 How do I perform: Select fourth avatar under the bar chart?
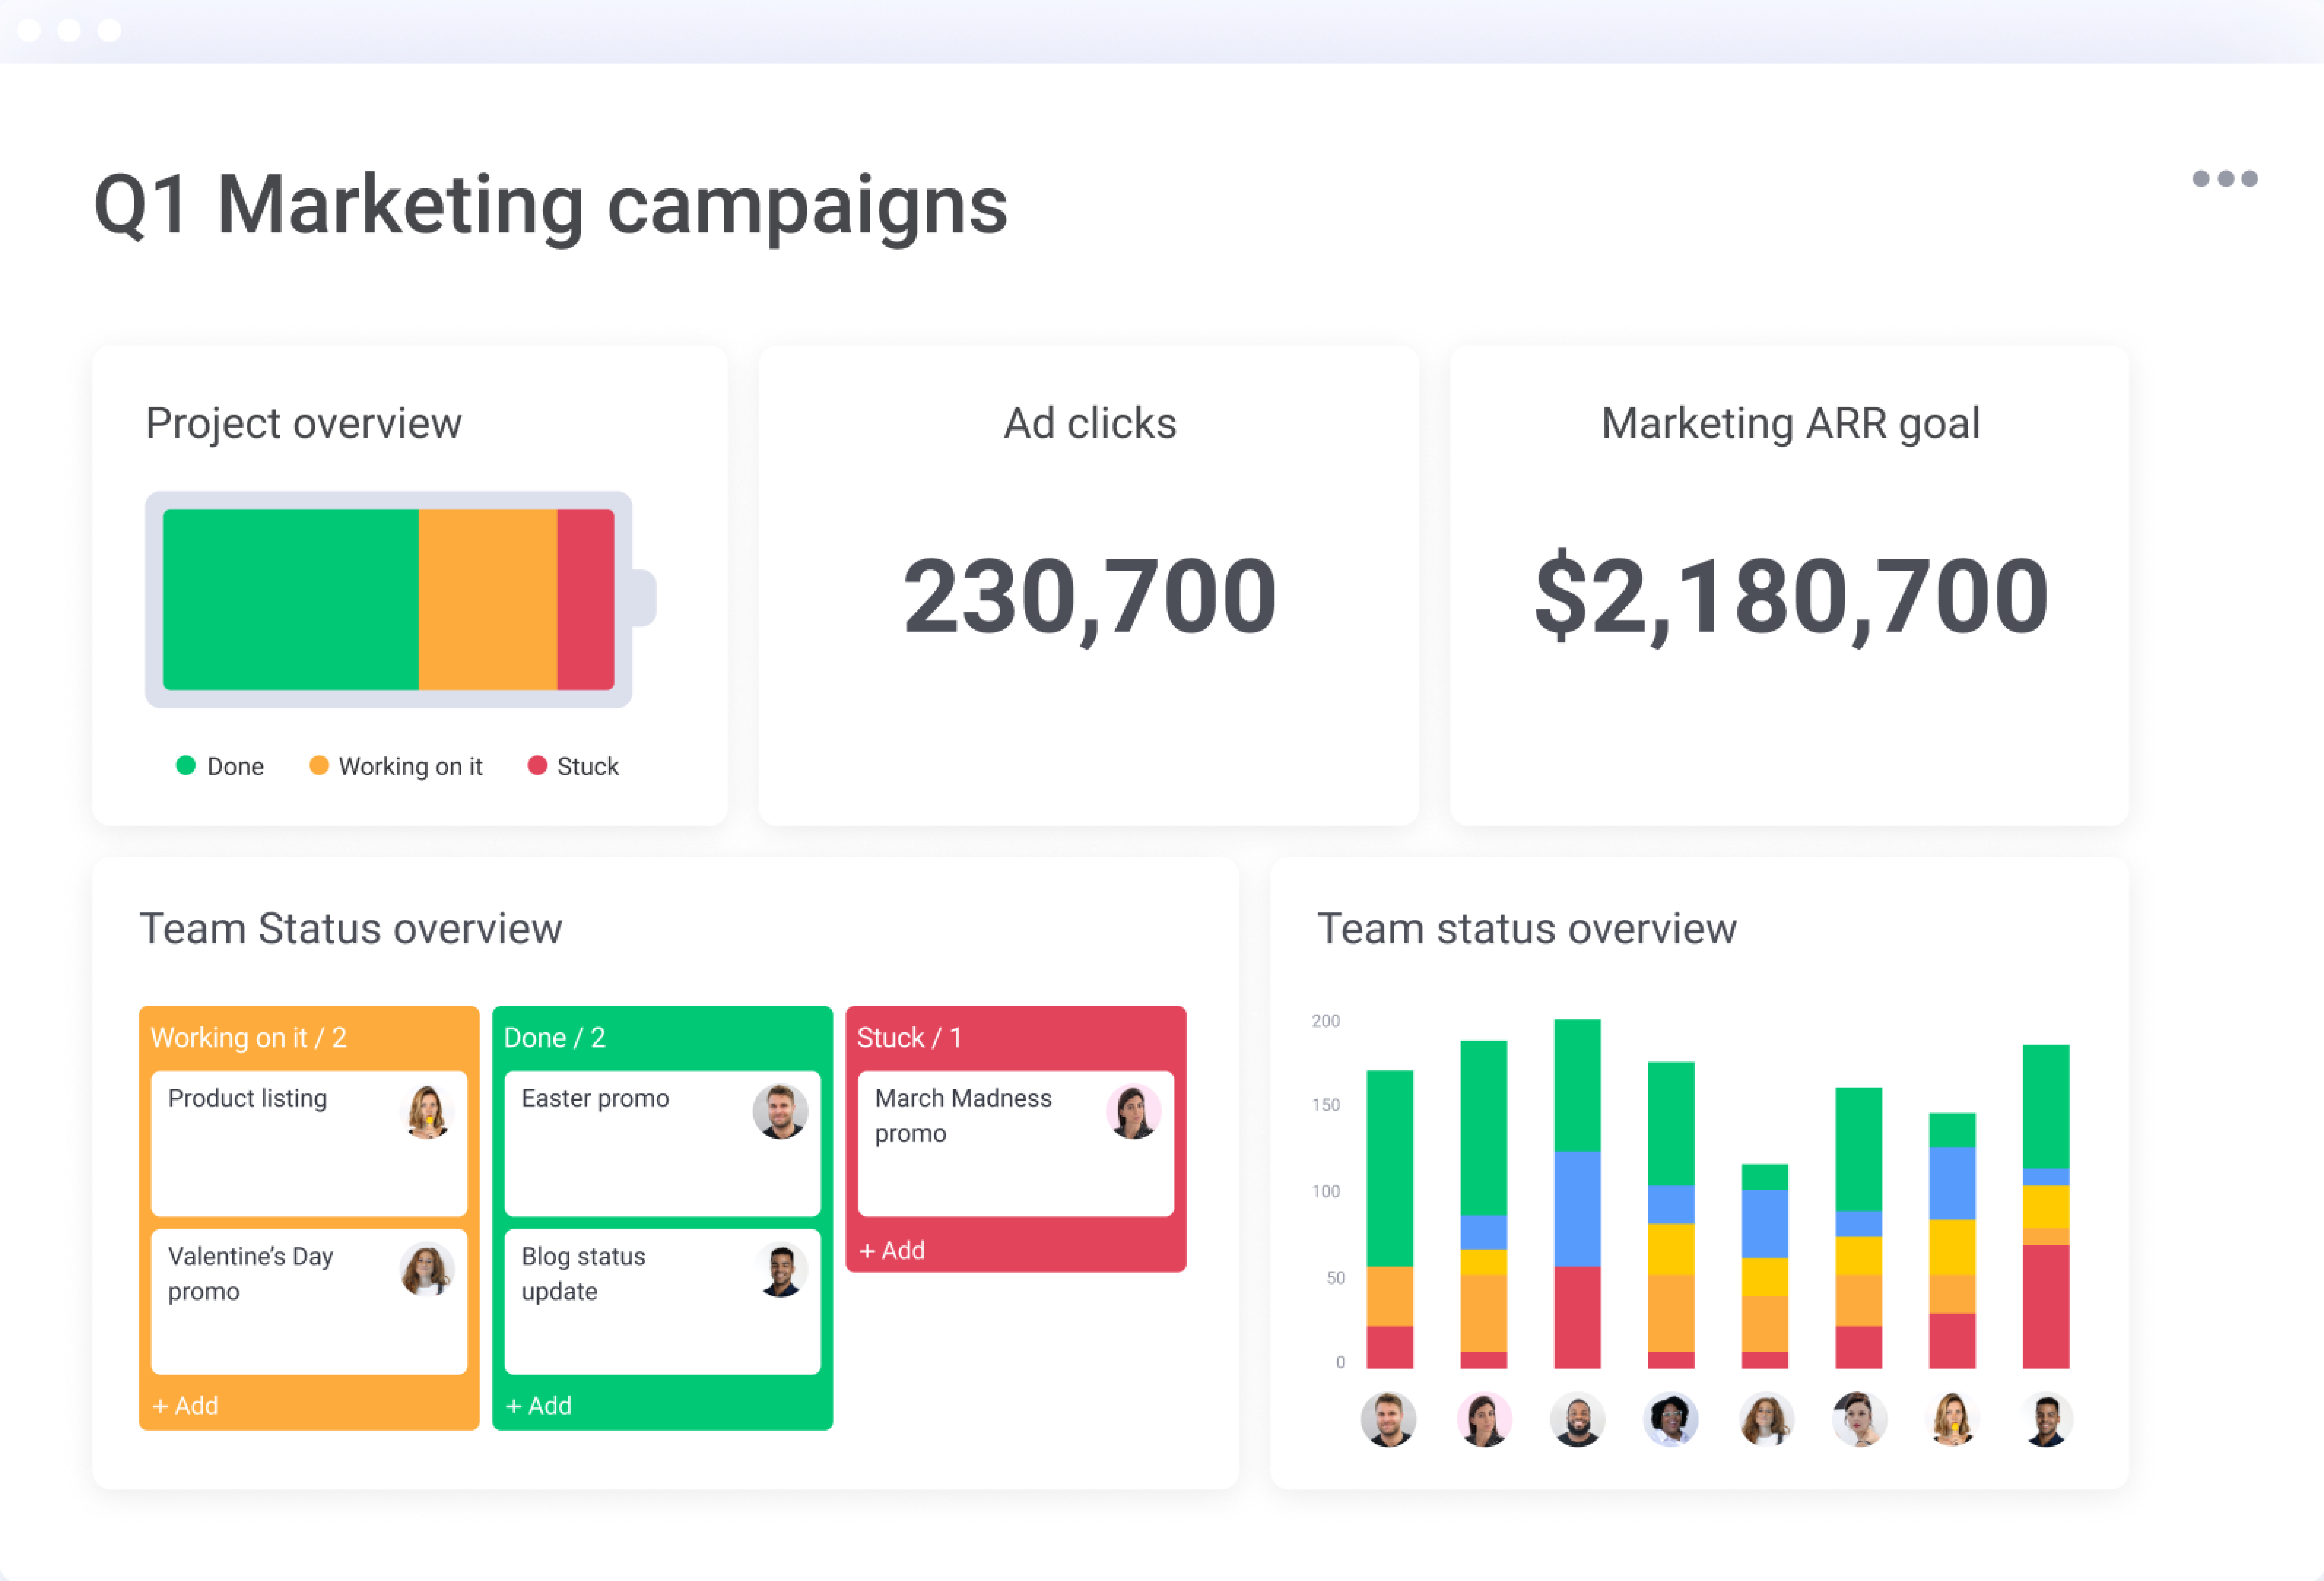tap(1671, 1419)
